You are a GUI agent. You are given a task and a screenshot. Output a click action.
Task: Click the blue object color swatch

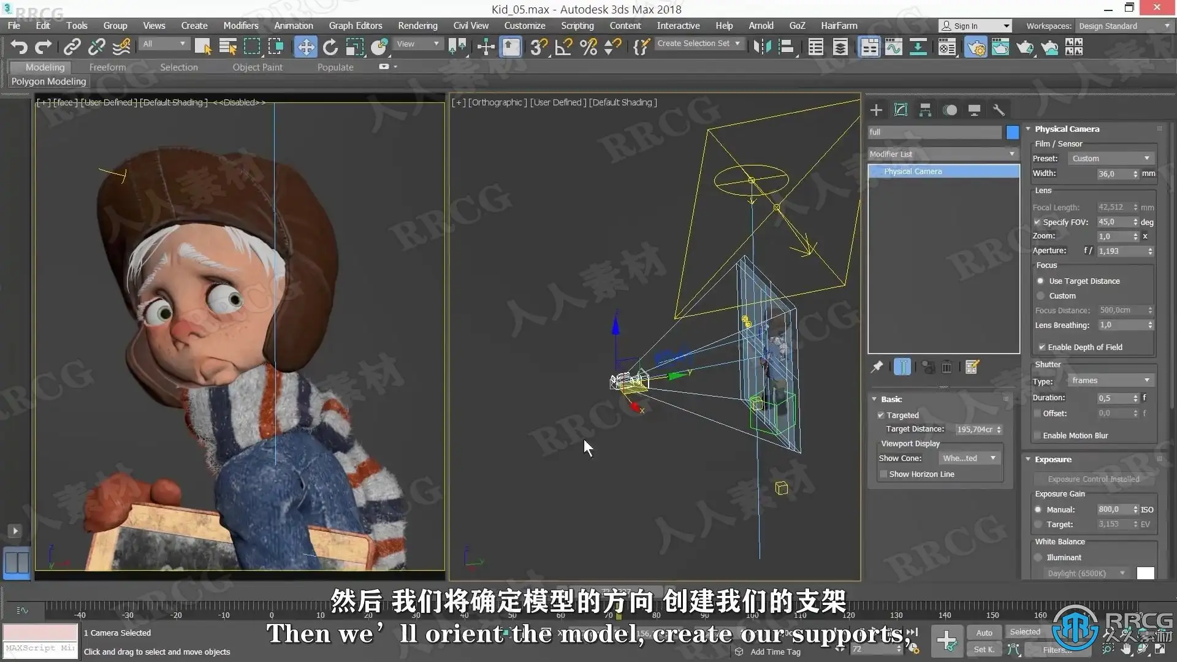point(1013,132)
